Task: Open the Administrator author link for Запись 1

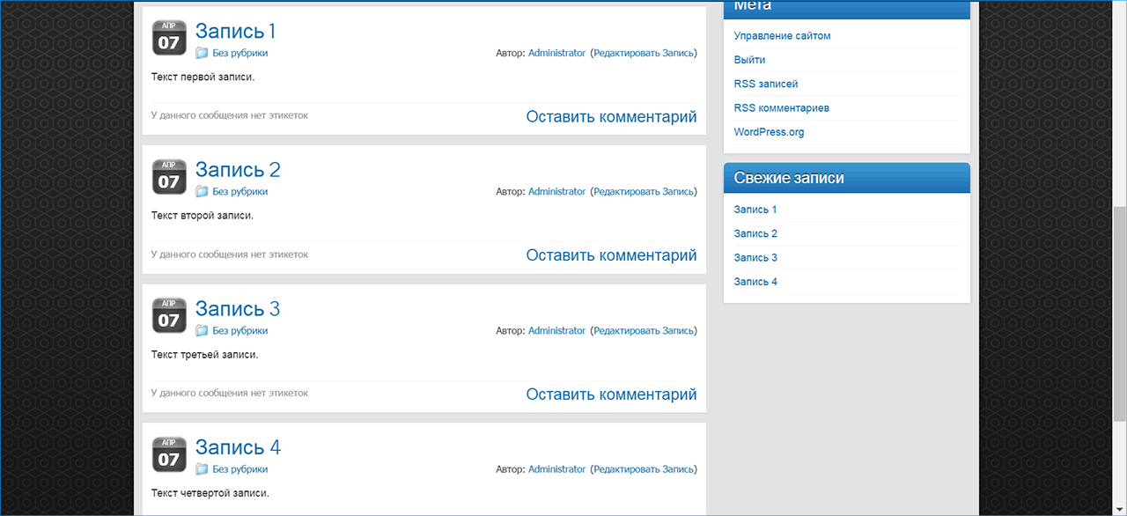Action: pos(556,53)
